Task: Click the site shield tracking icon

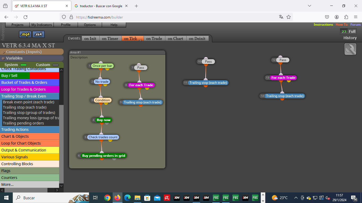Action: [64, 17]
